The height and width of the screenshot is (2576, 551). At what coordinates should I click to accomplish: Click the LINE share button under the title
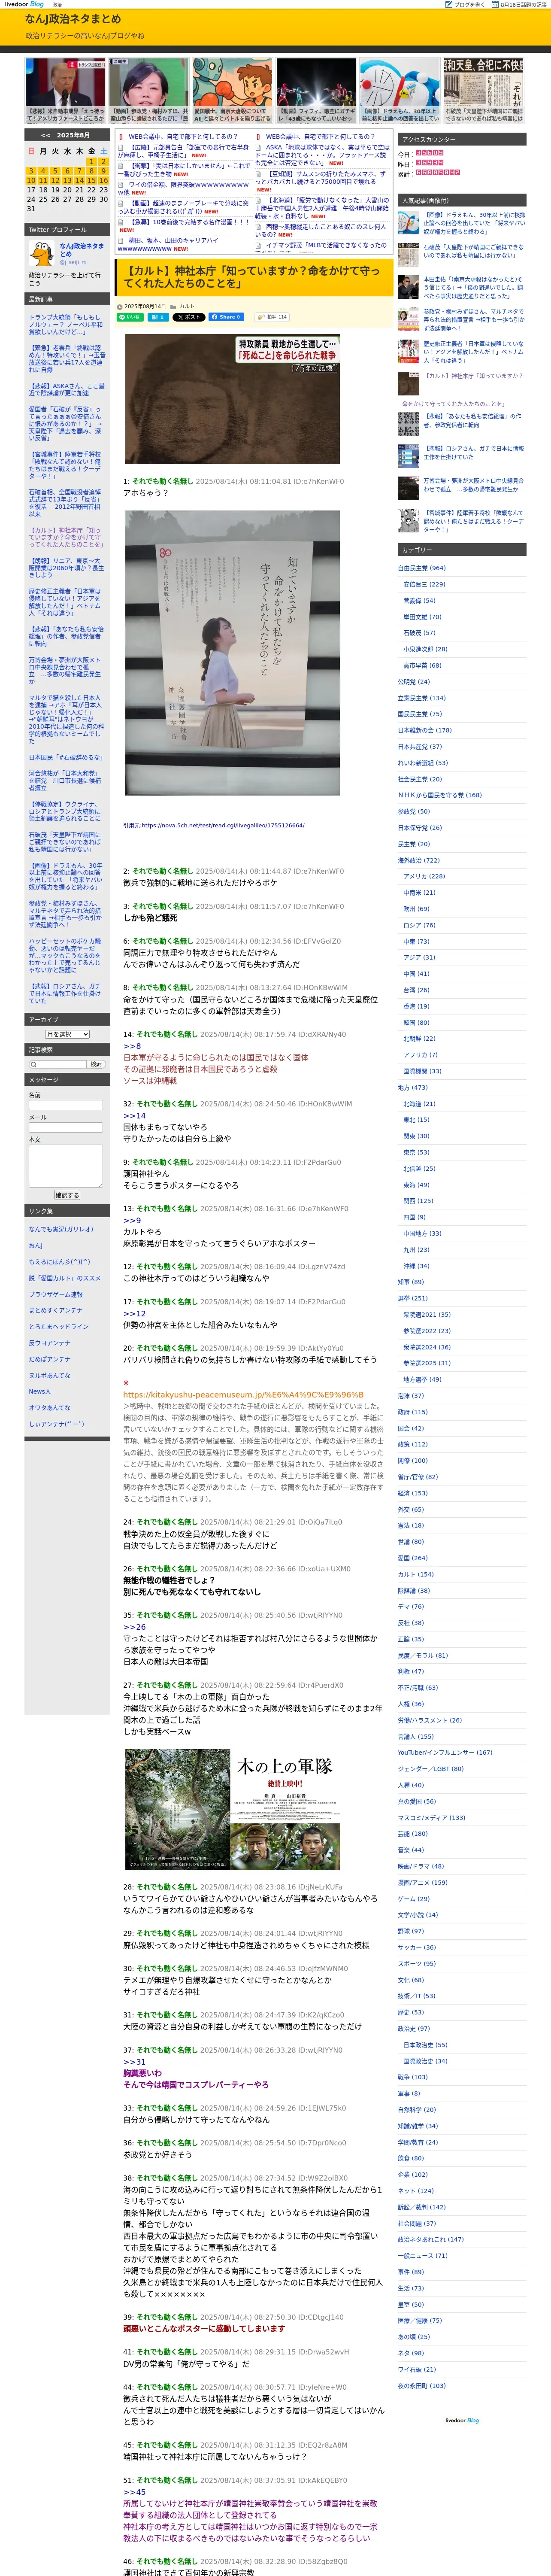131,317
